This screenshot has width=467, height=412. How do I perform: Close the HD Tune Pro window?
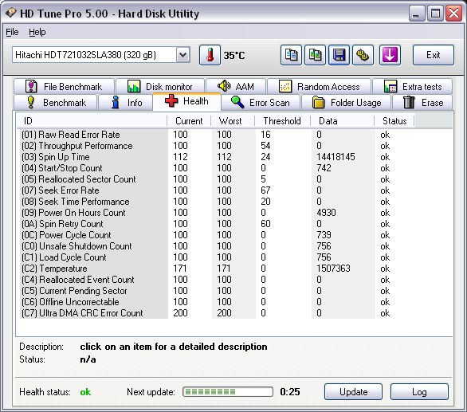(453, 14)
